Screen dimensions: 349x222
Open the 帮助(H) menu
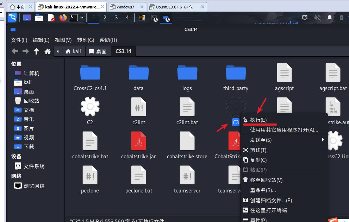point(108,40)
